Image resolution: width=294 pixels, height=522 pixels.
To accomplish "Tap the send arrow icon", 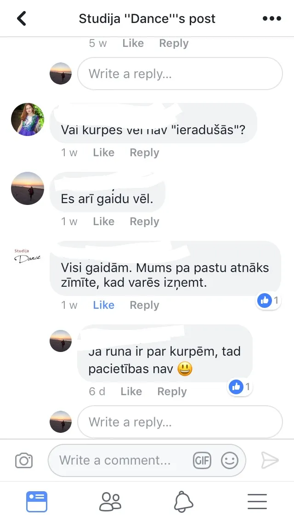I will (x=269, y=460).
